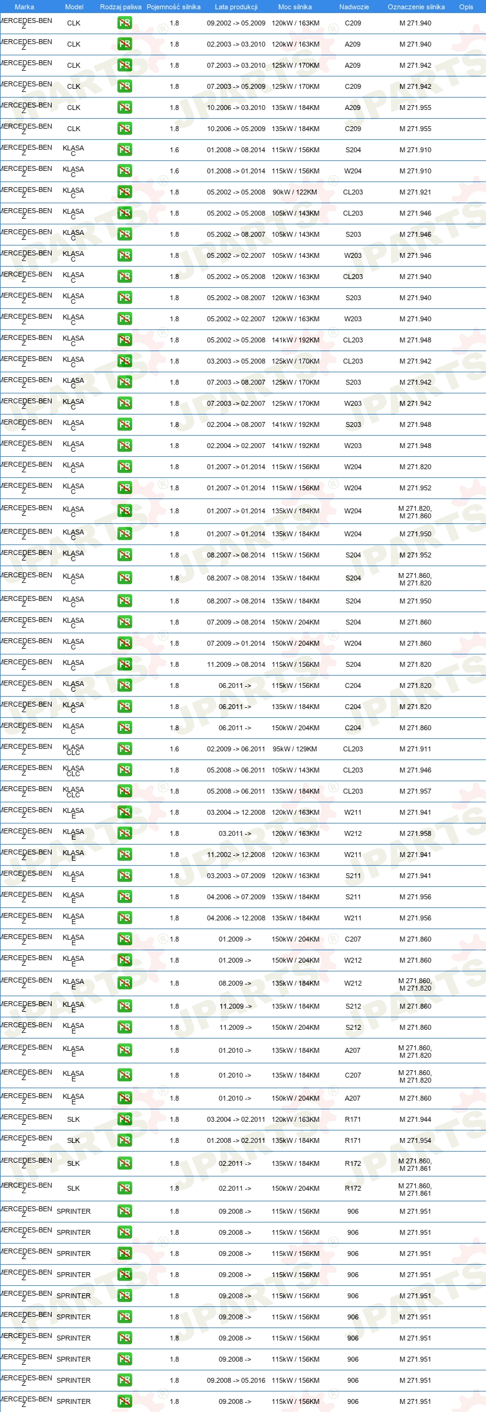This screenshot has height=1412, width=486.
Task: Click production years 09.2008 -> 05.2016
Action: 236,1380
